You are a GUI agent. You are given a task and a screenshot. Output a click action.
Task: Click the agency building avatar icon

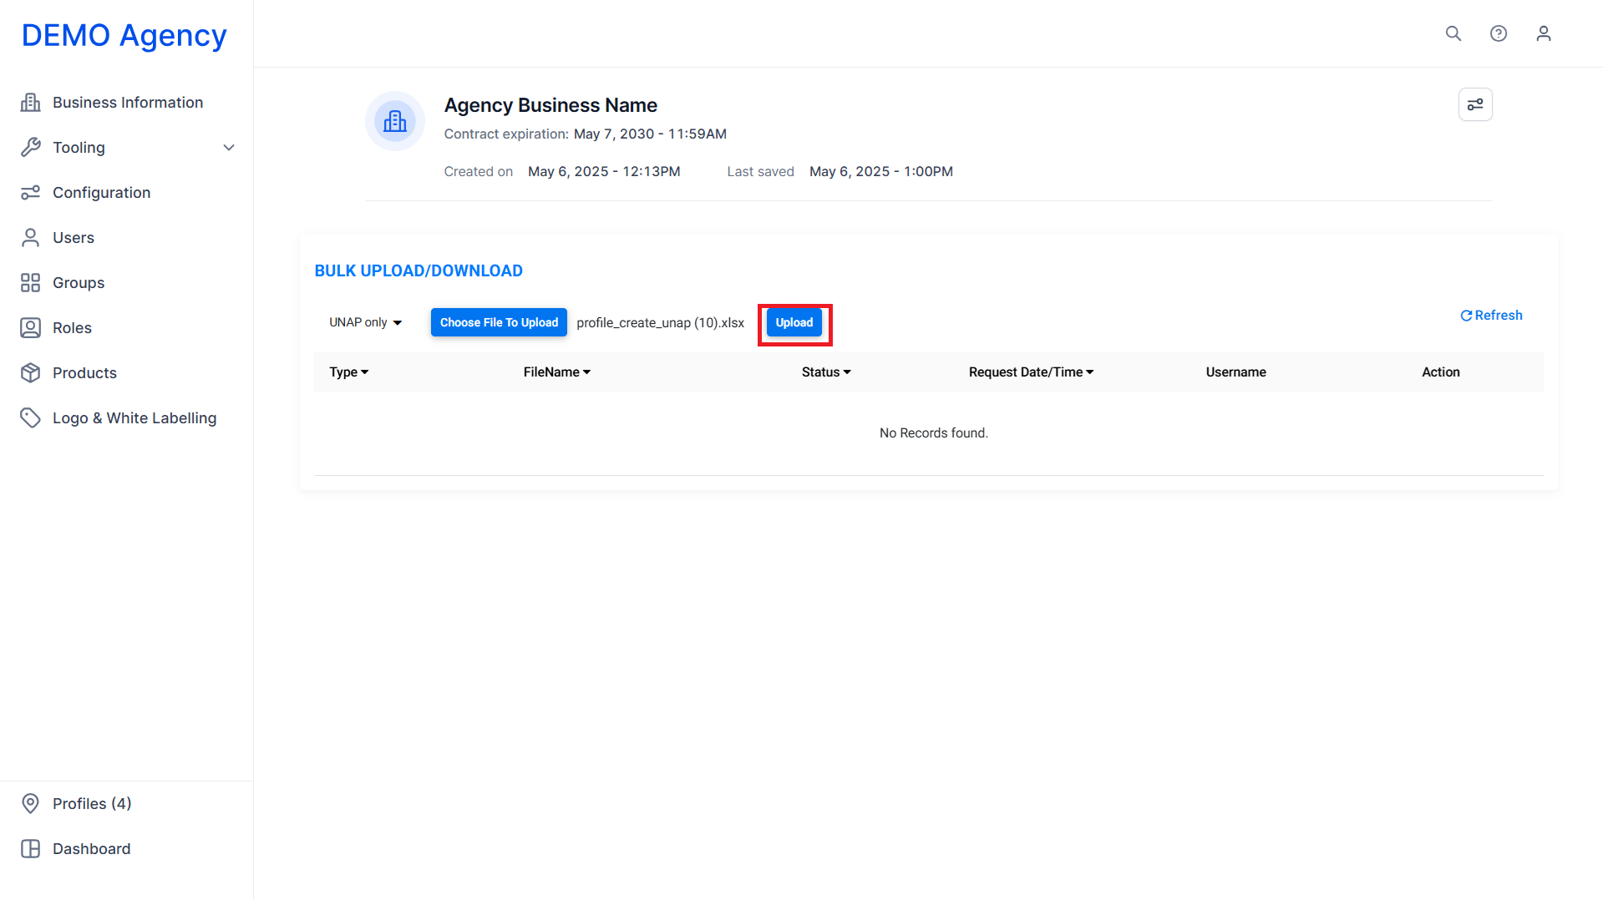click(x=395, y=121)
